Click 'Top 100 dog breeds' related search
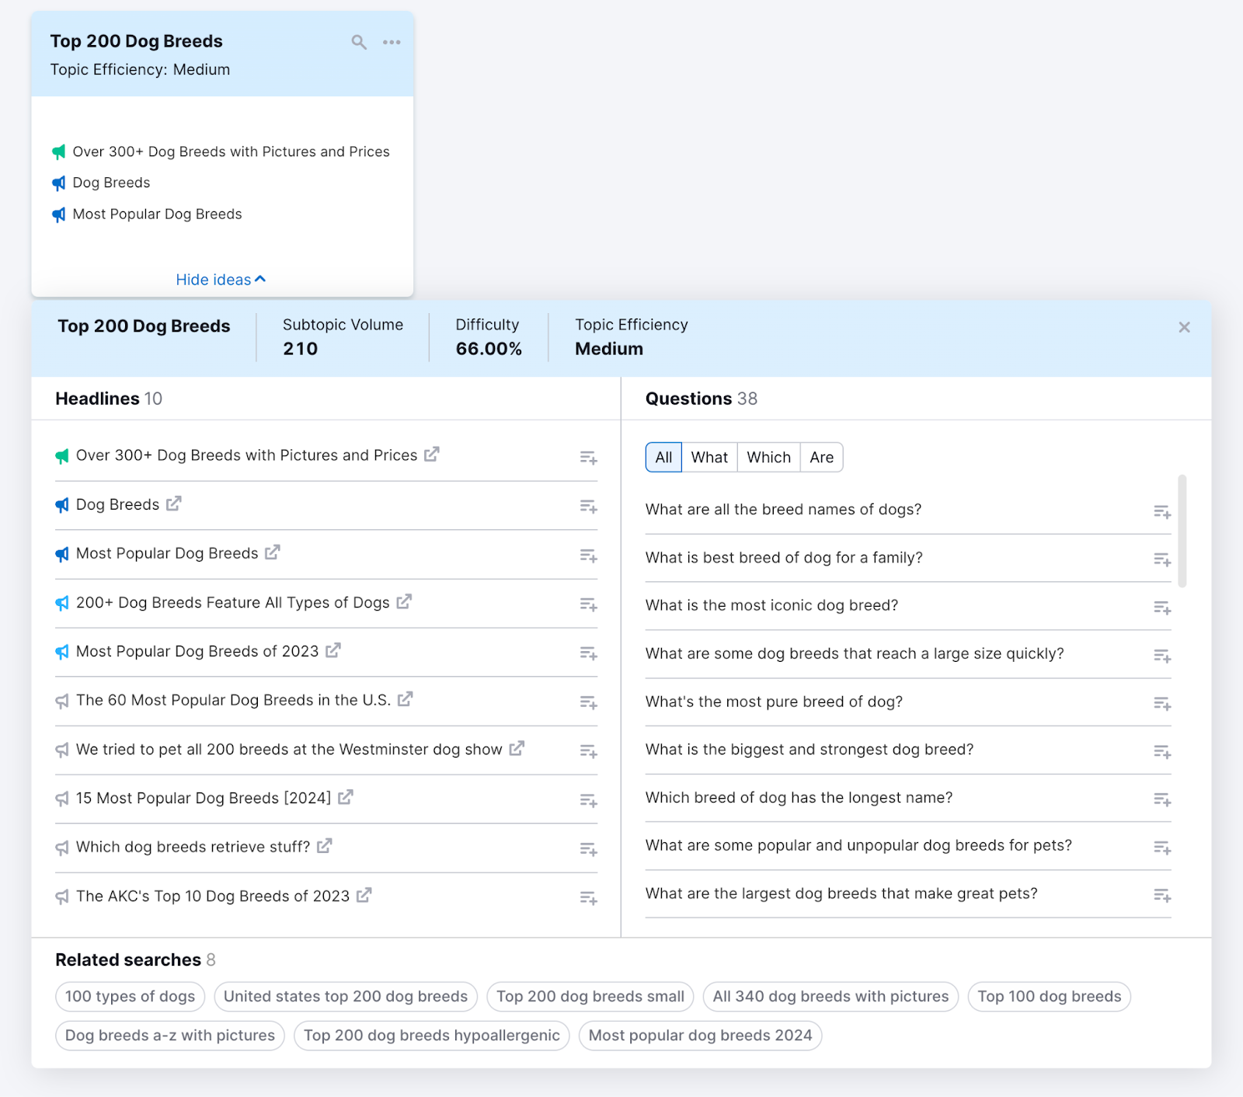Screen dimensions: 1243x1097 click(1049, 997)
